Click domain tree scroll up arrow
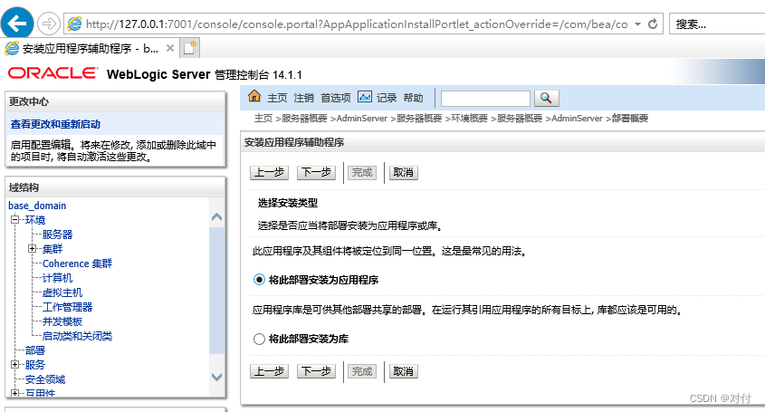This screenshot has height=412, width=765. tap(216, 217)
